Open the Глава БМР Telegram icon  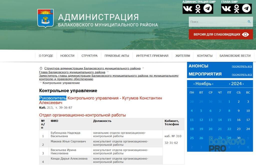[246, 8]
